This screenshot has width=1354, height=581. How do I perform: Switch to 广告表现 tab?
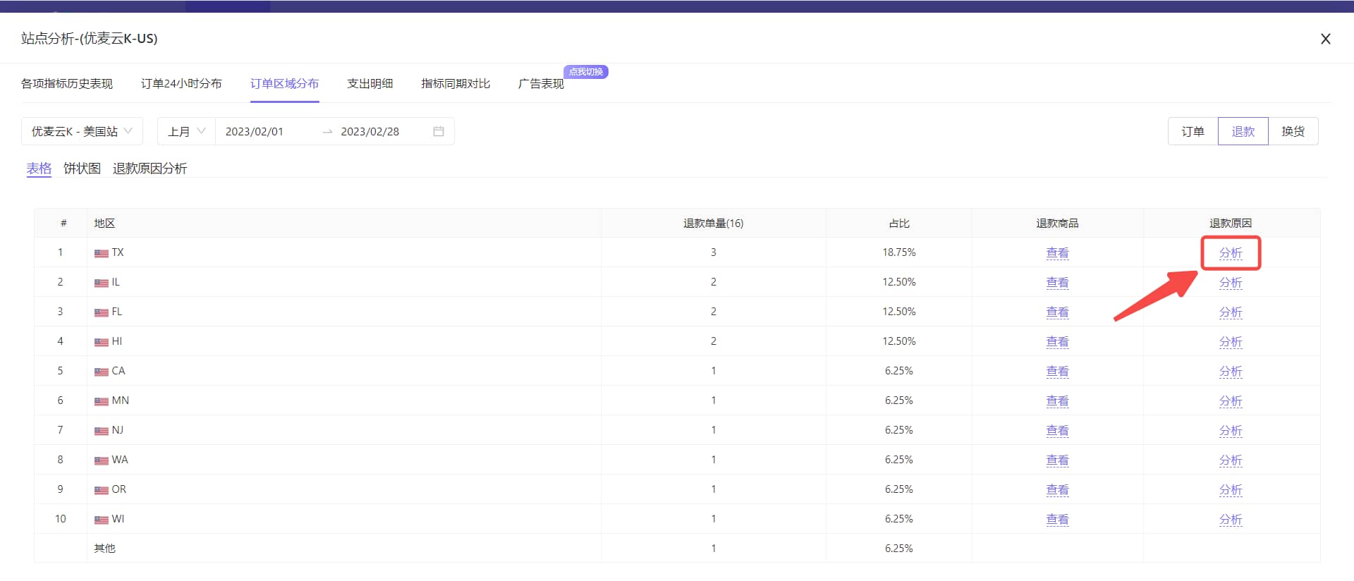(541, 83)
